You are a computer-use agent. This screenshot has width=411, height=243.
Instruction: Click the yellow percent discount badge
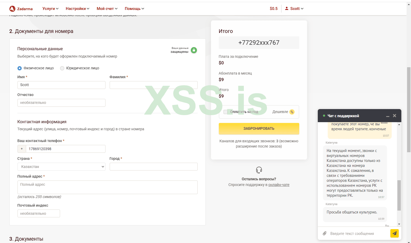click(x=292, y=112)
